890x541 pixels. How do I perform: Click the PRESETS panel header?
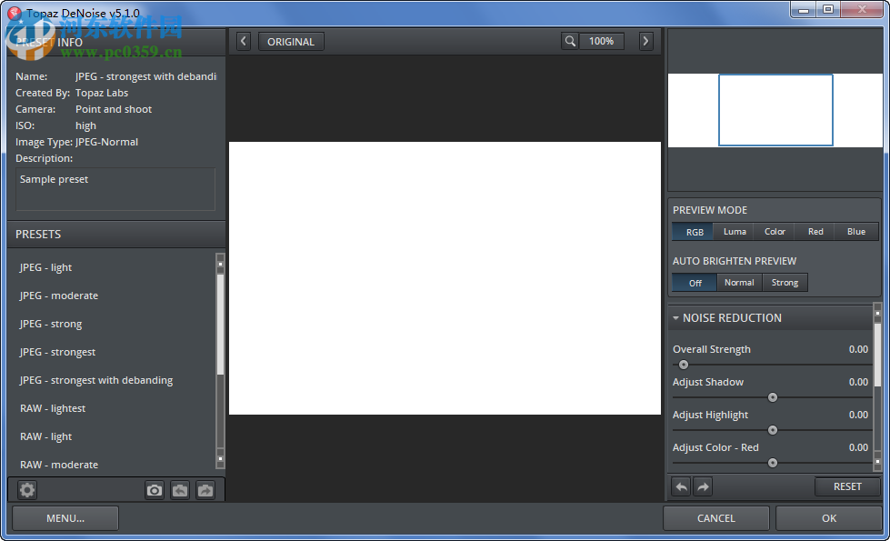[x=115, y=235]
